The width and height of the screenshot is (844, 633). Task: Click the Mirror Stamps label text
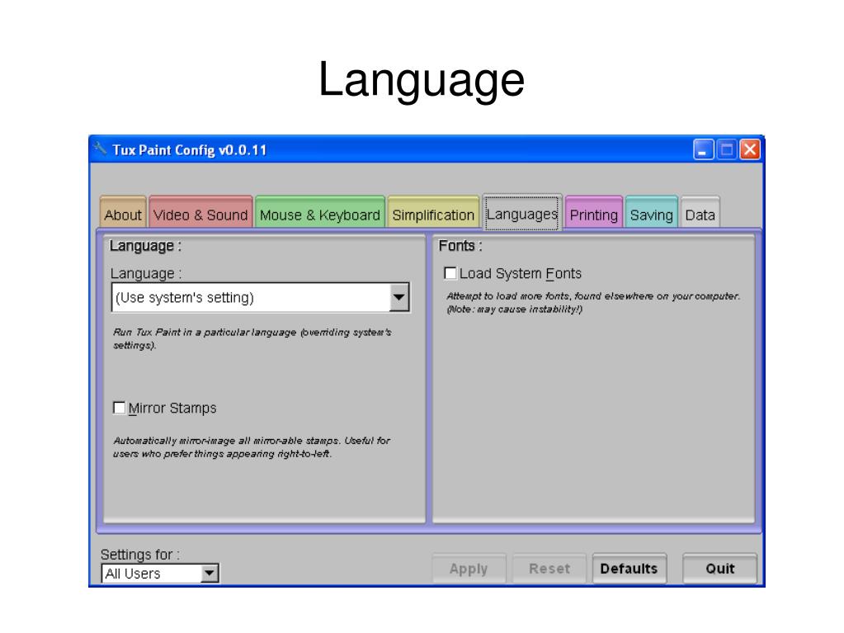(x=172, y=408)
